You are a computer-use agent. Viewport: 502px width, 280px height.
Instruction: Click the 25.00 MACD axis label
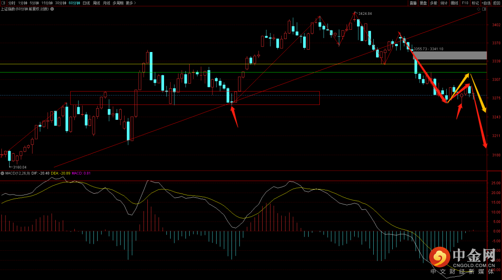coord(496,183)
